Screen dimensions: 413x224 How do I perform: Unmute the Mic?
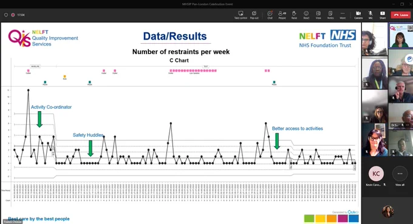point(370,15)
